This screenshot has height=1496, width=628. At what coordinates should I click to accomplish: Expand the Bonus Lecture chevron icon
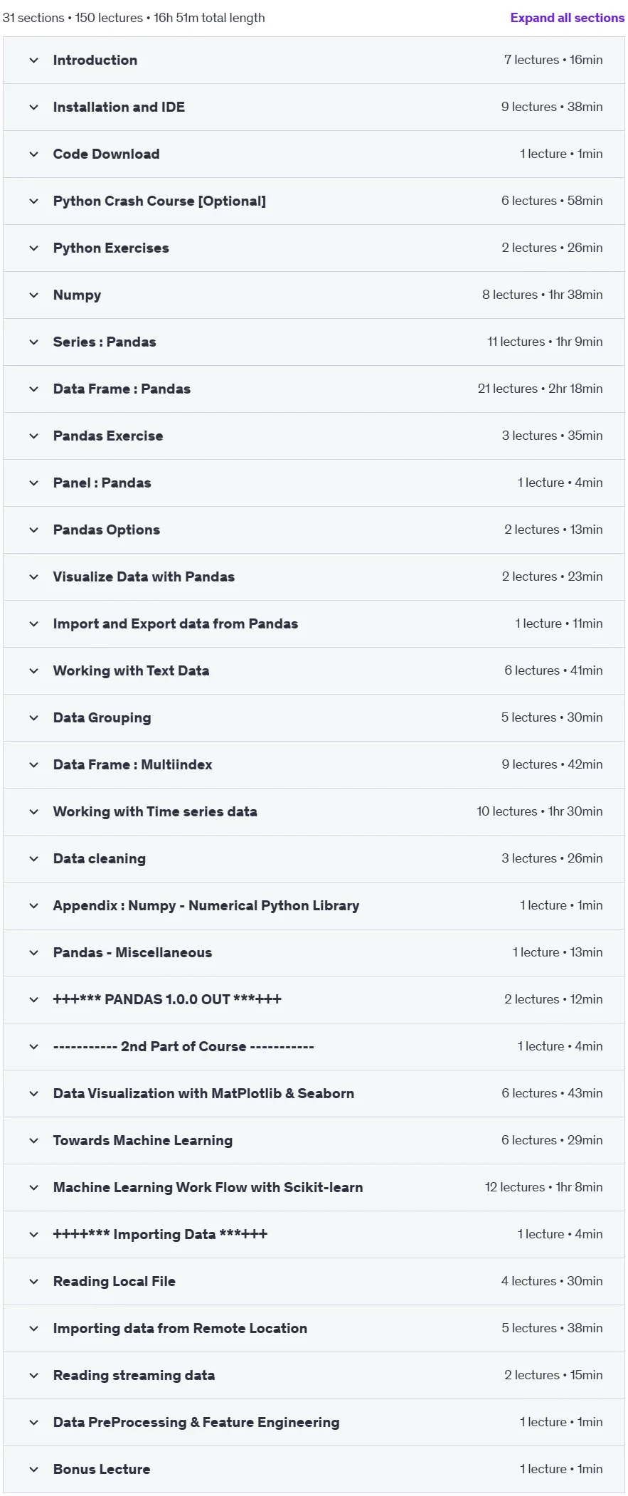click(33, 1470)
